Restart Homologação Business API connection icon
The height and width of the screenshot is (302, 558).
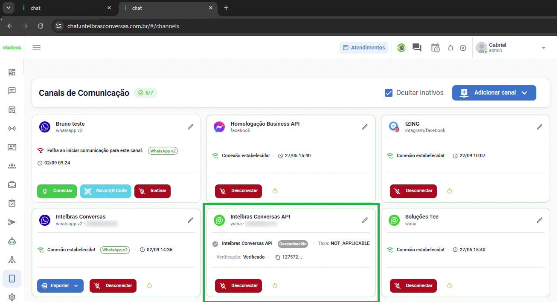click(x=275, y=191)
